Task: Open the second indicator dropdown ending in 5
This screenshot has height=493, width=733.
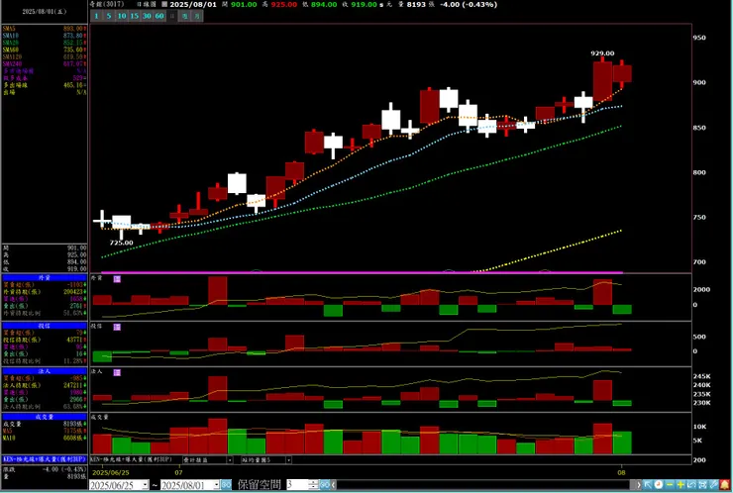Action: pyautogui.click(x=288, y=460)
